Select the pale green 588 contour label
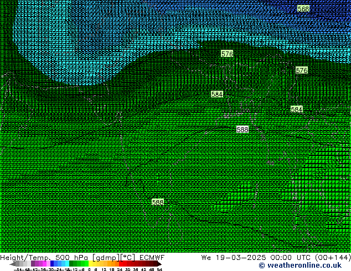351x271 pixels. click(x=158, y=202)
